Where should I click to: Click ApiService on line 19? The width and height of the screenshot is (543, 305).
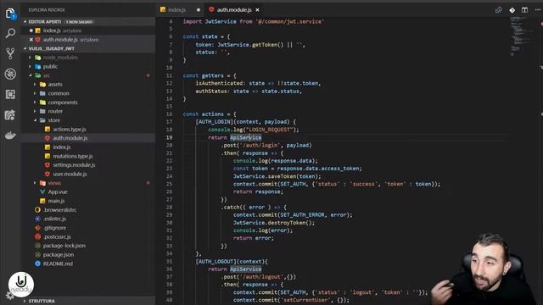[x=245, y=137]
